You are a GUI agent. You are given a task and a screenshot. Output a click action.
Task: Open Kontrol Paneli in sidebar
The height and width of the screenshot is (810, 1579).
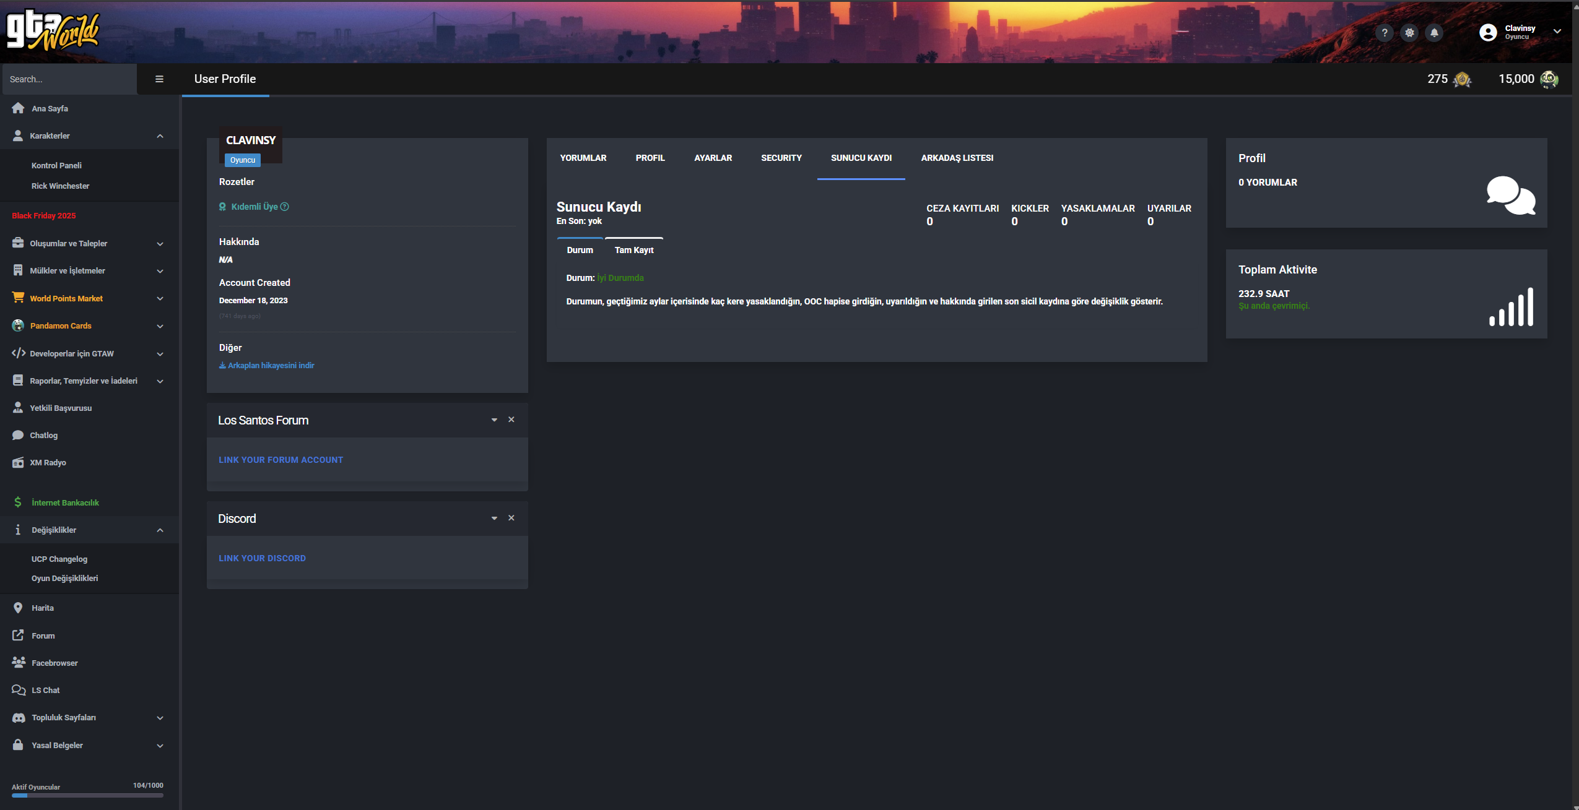[x=56, y=165]
